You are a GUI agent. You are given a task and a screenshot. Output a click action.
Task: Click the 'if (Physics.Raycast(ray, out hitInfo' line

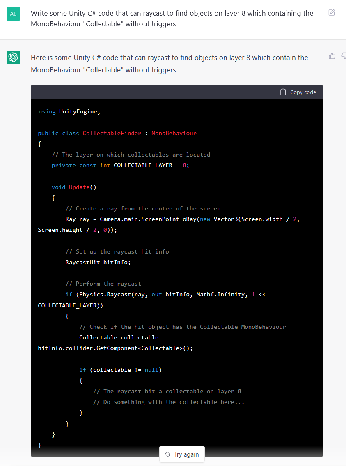click(165, 294)
